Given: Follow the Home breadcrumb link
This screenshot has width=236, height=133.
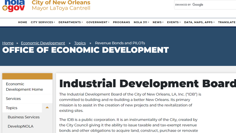Looking at the screenshot, I should pos(8,43).
